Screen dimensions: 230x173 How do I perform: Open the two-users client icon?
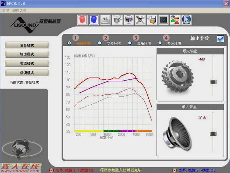[175, 20]
